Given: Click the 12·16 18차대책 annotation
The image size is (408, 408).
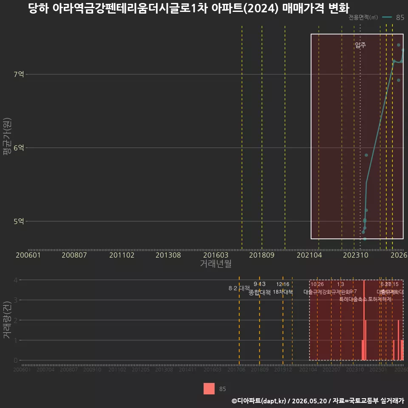Looking at the screenshot, I should coord(283,288).
